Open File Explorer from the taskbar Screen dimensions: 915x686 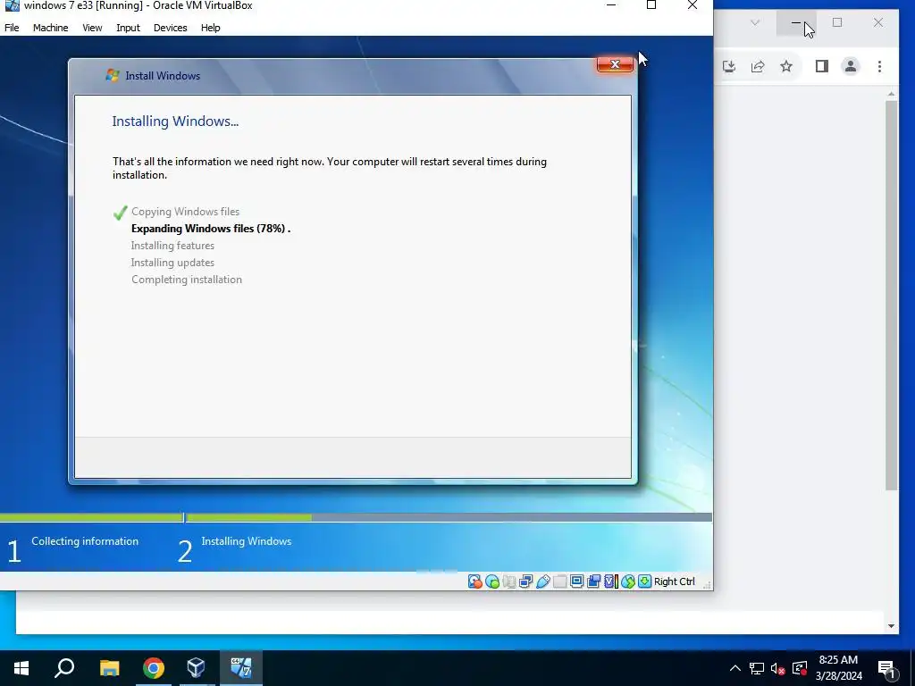coord(109,668)
